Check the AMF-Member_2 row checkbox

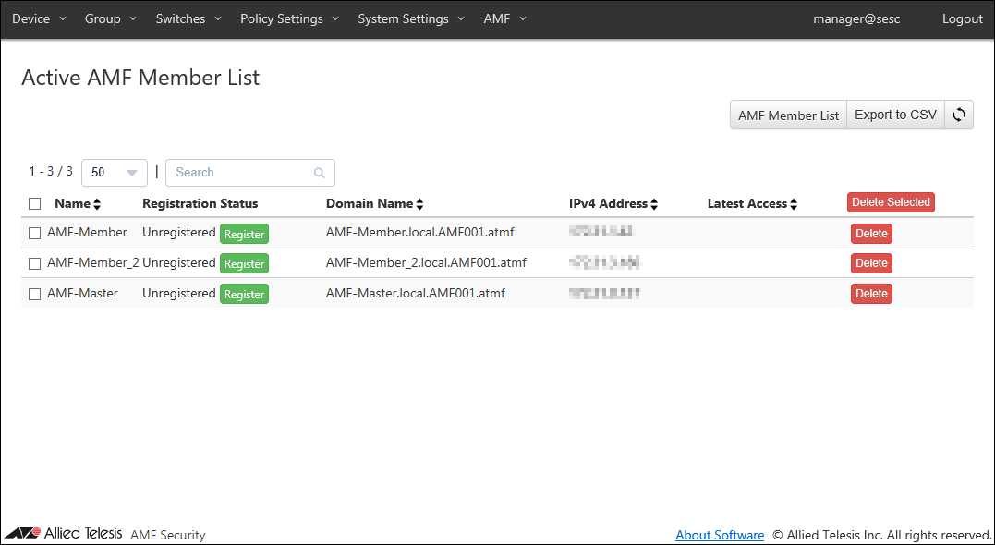click(x=35, y=263)
